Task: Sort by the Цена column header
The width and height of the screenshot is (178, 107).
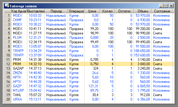Action: 92,11
